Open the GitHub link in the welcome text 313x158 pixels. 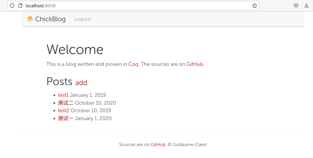[194, 64]
